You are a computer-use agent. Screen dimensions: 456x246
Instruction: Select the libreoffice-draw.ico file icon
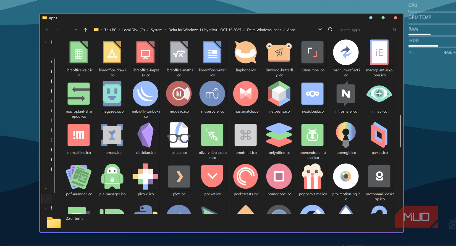[x=112, y=52]
